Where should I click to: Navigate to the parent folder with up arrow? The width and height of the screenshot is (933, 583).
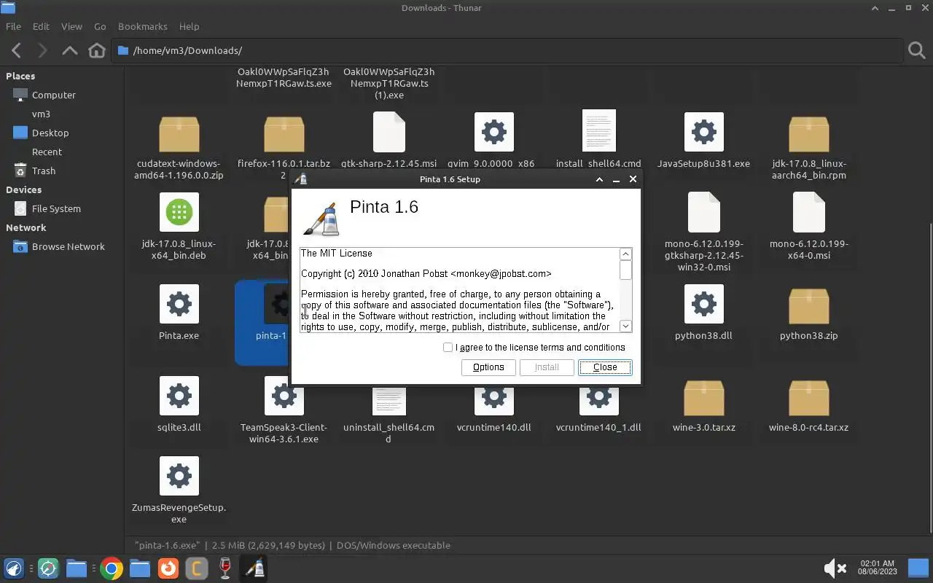coord(70,50)
